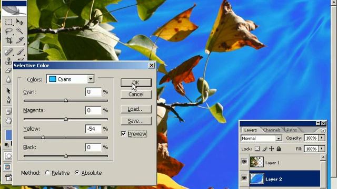Open the Layers panel flyout menu arrow
337x189 pixels.
[323, 131]
